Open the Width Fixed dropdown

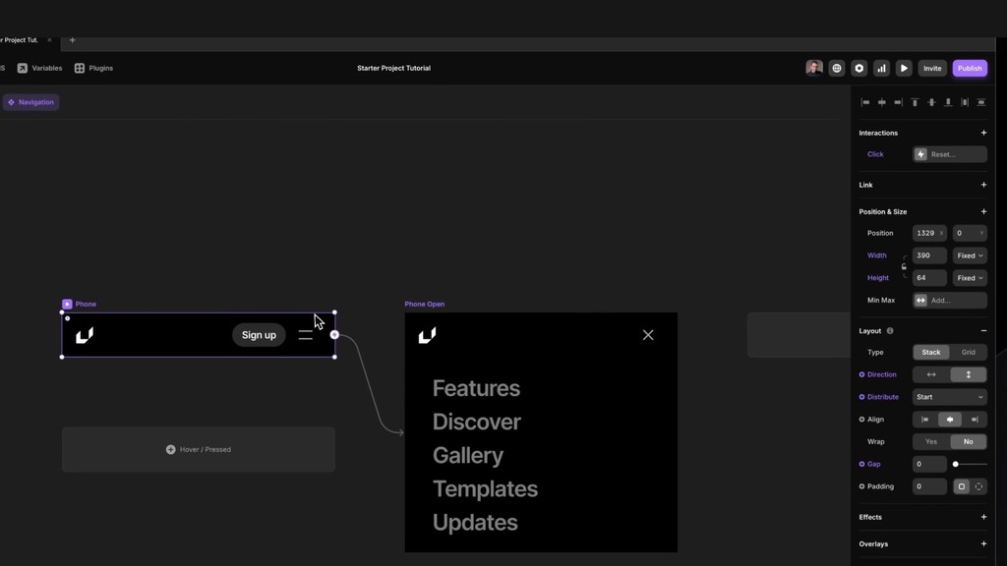[x=968, y=255]
